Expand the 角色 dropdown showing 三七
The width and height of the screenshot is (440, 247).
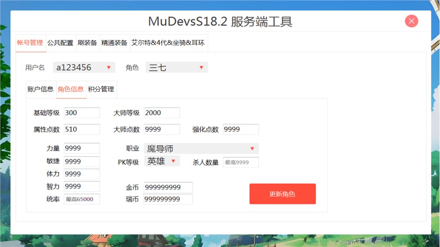point(176,67)
